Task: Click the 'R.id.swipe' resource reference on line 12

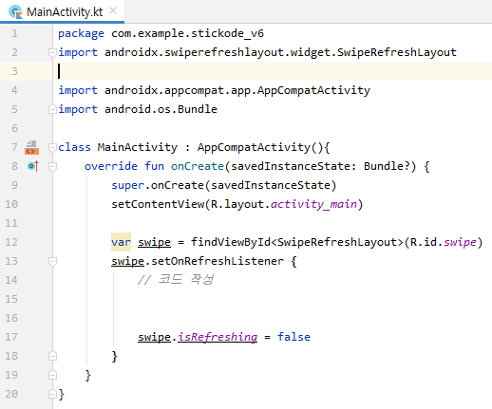Action: click(444, 242)
